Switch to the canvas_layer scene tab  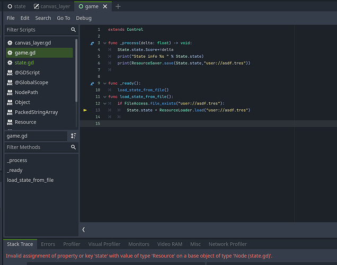[52, 6]
